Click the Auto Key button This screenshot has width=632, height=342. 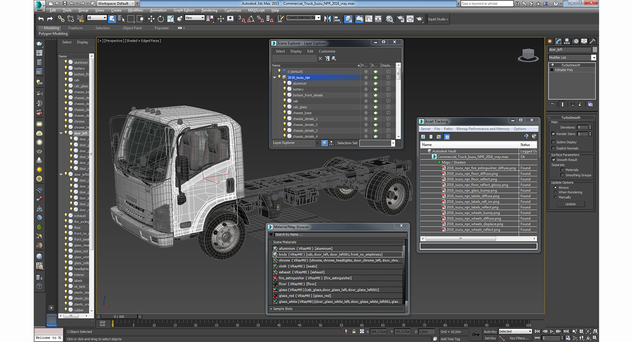490,331
